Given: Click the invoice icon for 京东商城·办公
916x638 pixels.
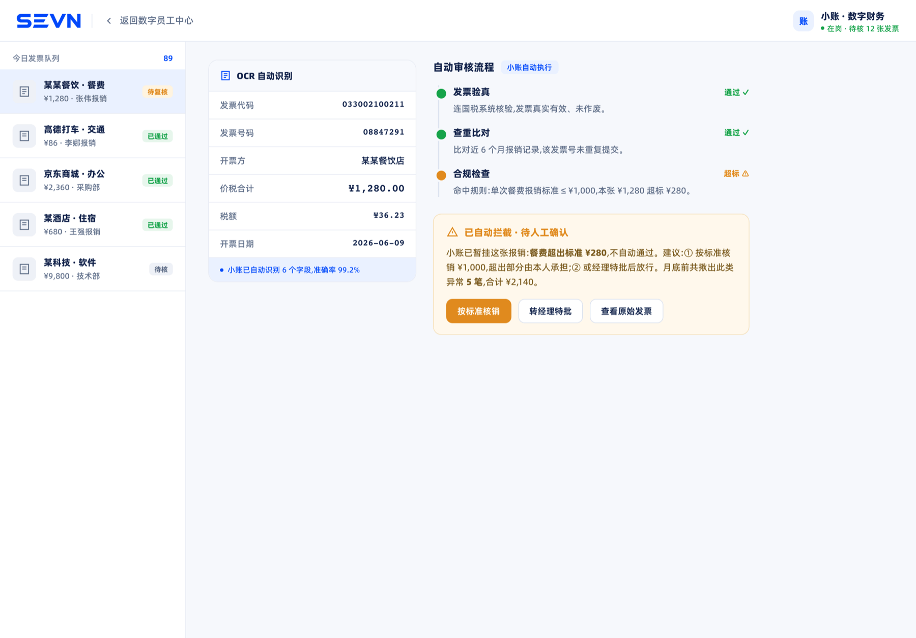Looking at the screenshot, I should tap(24, 180).
